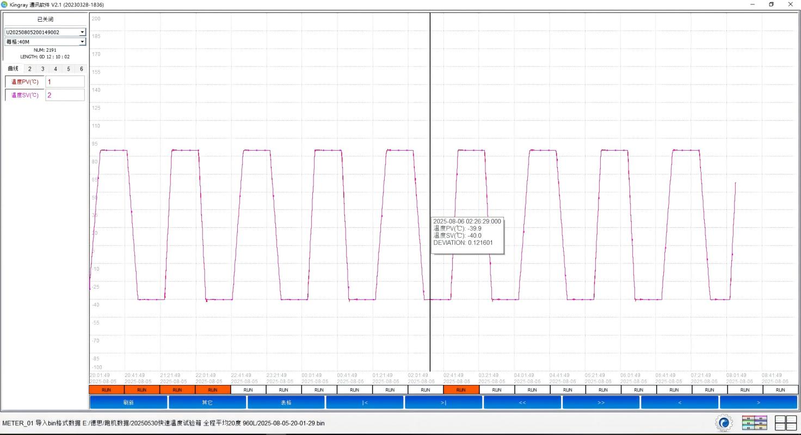Select RUN cell under 06:01:49
The image size is (801, 435).
(x=638, y=390)
